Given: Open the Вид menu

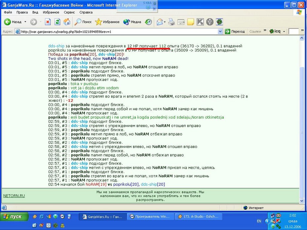Looking at the screenshot, I should (x=35, y=12).
